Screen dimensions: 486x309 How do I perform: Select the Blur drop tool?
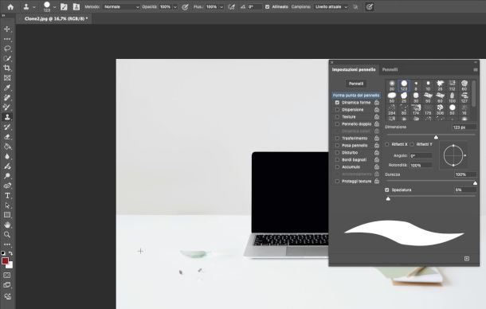[7, 157]
